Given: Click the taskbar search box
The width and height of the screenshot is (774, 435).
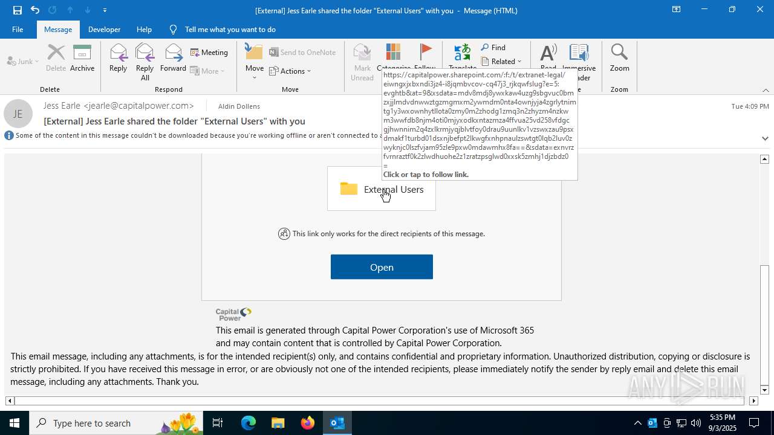Looking at the screenshot, I should (x=116, y=423).
